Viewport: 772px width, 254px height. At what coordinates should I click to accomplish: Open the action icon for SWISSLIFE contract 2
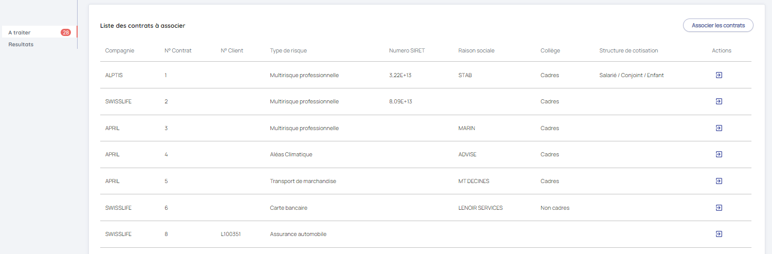pos(719,101)
